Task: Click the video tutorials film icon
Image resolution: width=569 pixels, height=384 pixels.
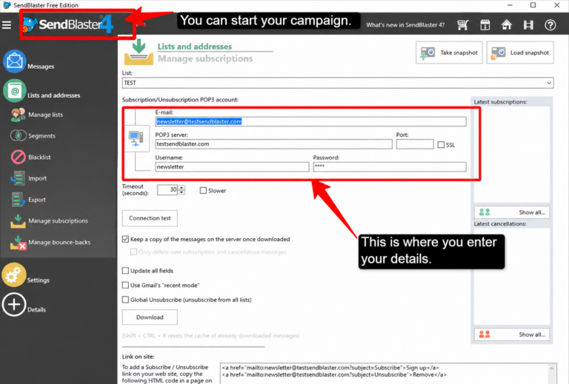Action: [x=528, y=24]
